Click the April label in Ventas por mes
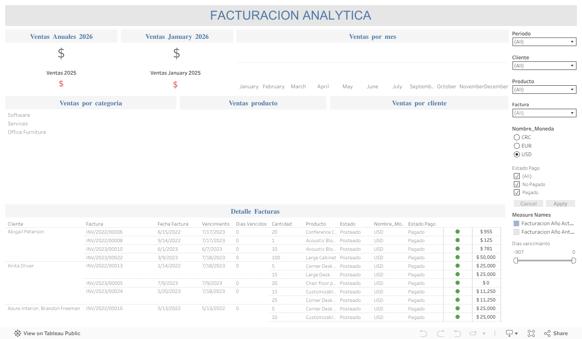The image size is (582, 339). [323, 87]
